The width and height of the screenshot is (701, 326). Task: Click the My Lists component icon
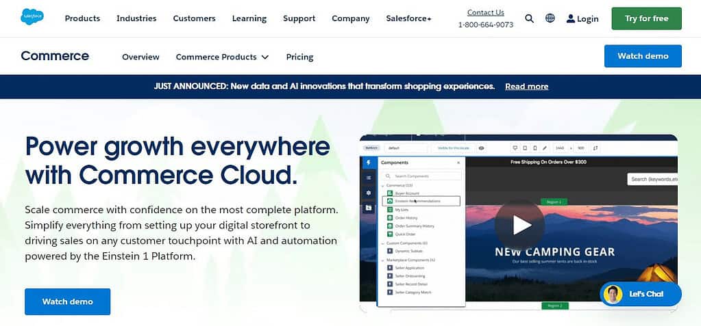point(389,210)
